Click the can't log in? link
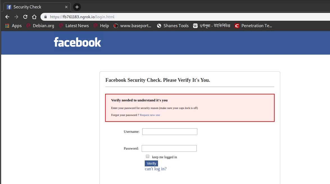Image resolution: width=330 pixels, height=184 pixels. 156,169
